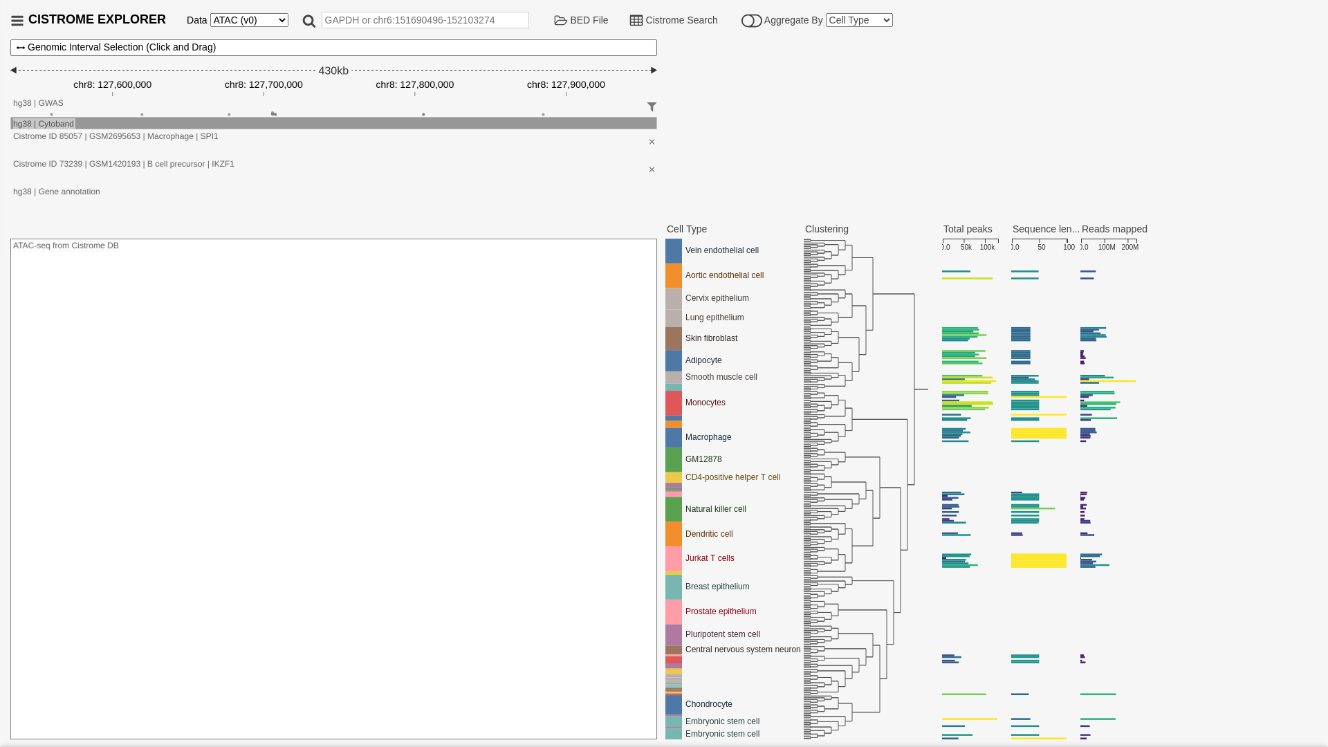Click the Monocytes red color swatch

(674, 403)
